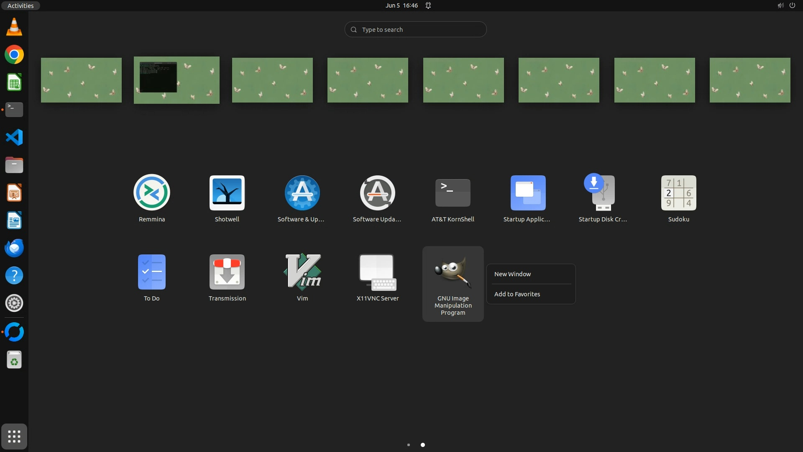Viewport: 803px width, 452px height.
Task: Open VLC from the dock
Action: [x=14, y=27]
